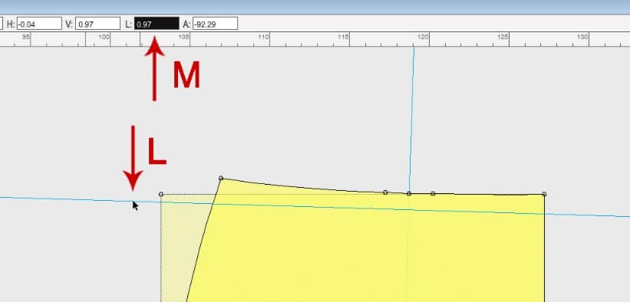This screenshot has width=630, height=302.
Task: Select the top-right corner point of the yellow piece
Action: click(x=544, y=194)
